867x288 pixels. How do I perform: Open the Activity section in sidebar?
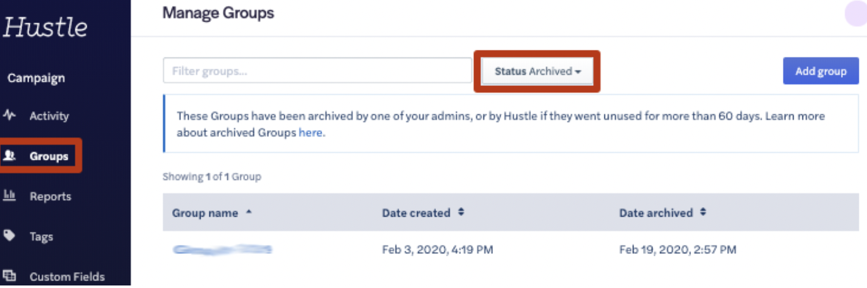point(49,116)
